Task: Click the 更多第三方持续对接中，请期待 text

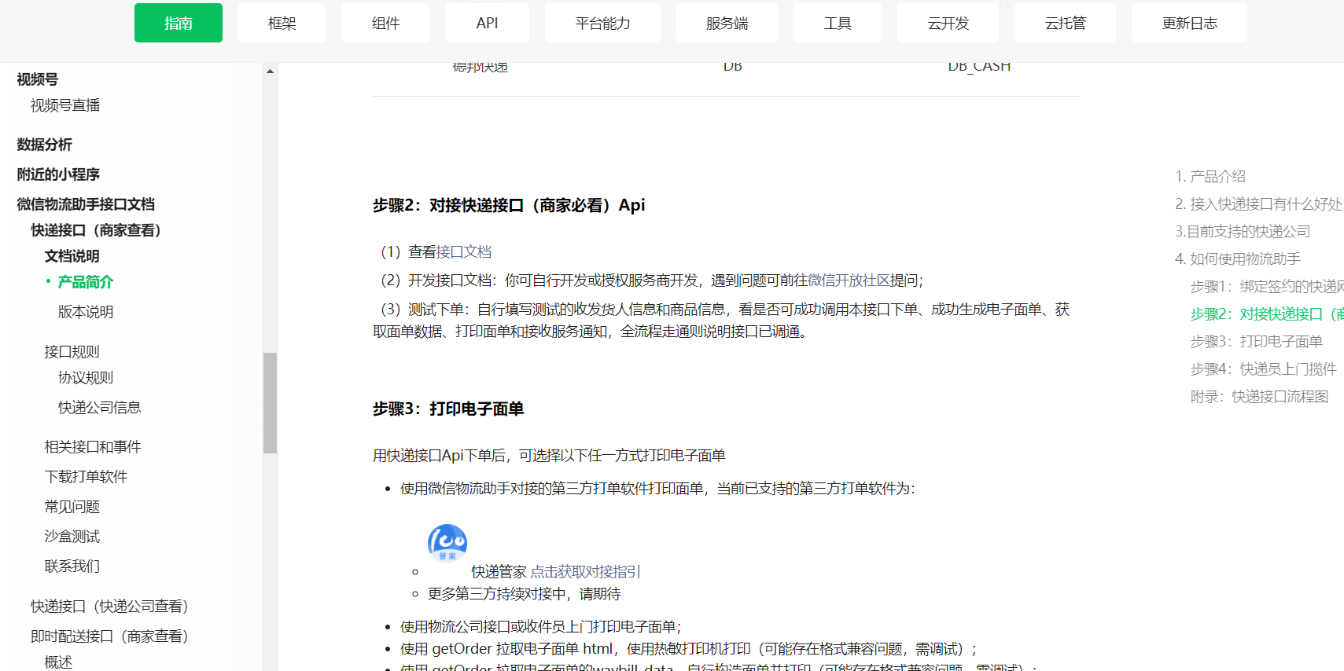Action: (525, 594)
